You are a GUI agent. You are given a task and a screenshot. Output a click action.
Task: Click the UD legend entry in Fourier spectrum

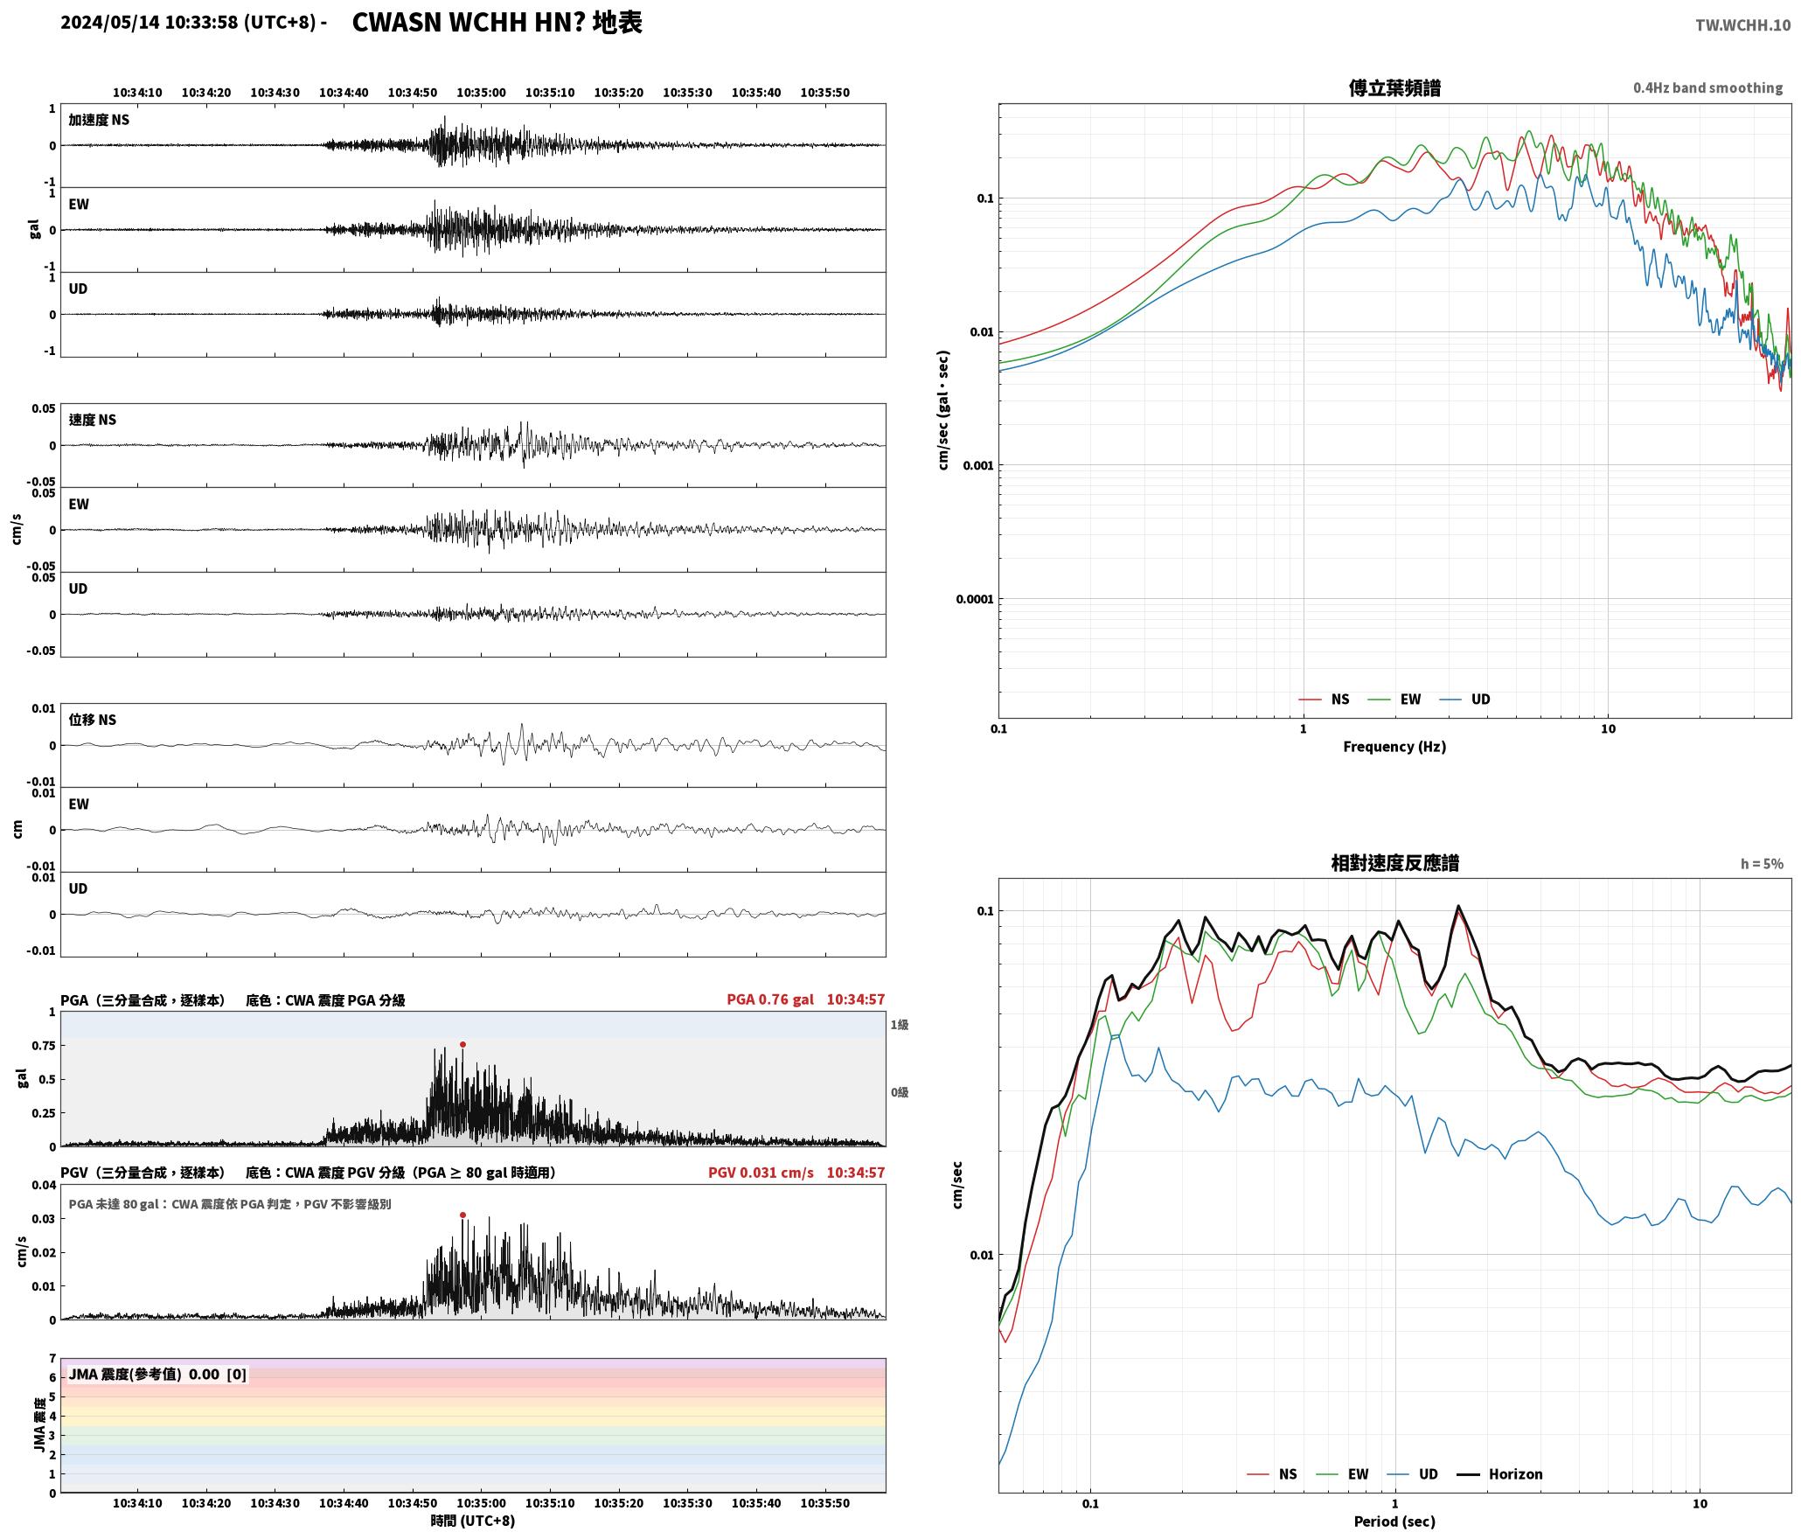[1464, 700]
